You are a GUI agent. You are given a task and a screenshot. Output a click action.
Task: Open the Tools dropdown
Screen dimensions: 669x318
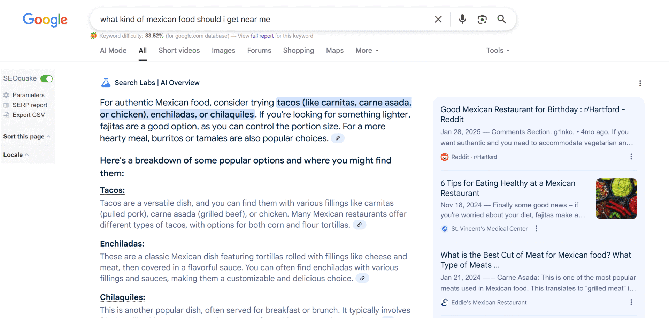click(x=498, y=51)
